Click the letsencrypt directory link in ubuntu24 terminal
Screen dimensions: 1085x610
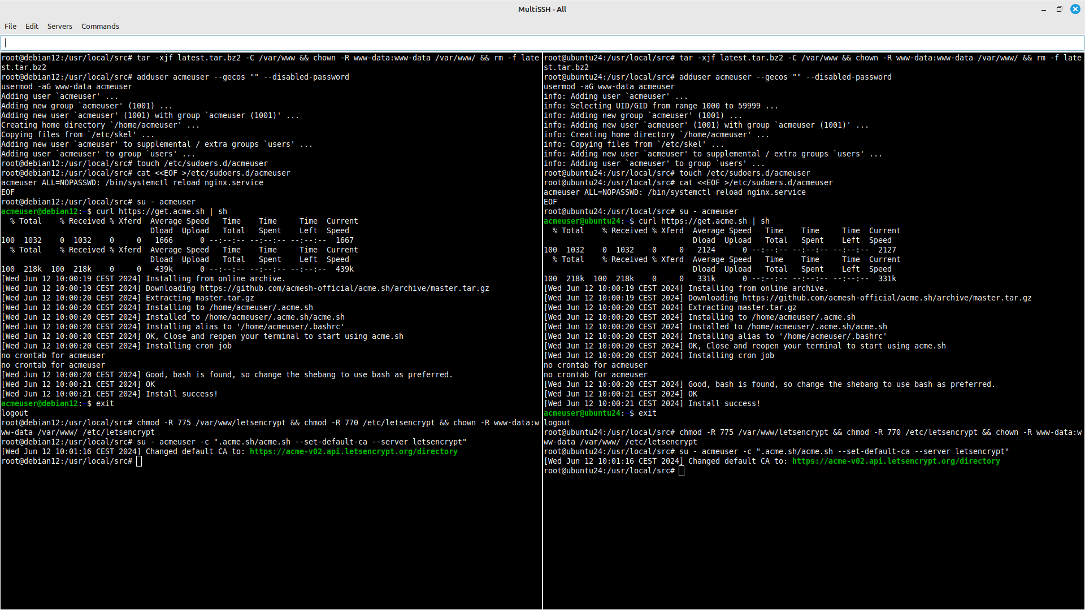pos(896,461)
